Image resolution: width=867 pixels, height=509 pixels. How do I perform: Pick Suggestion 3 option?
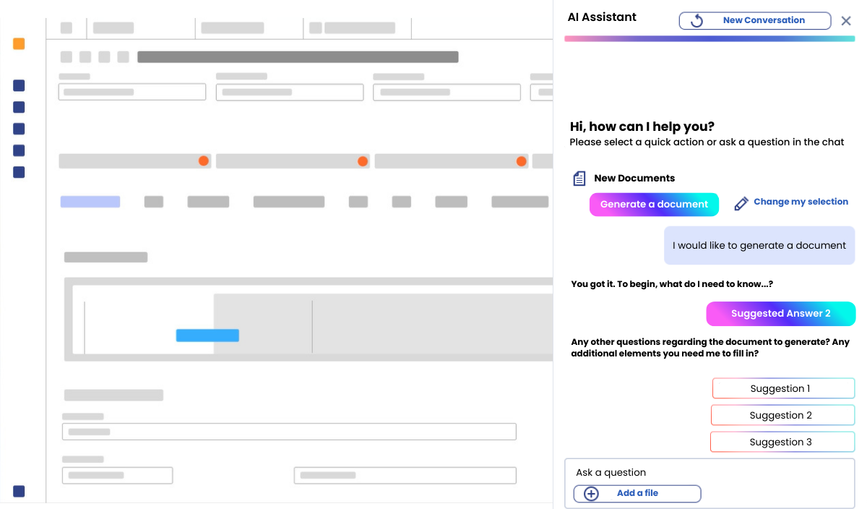(x=782, y=442)
